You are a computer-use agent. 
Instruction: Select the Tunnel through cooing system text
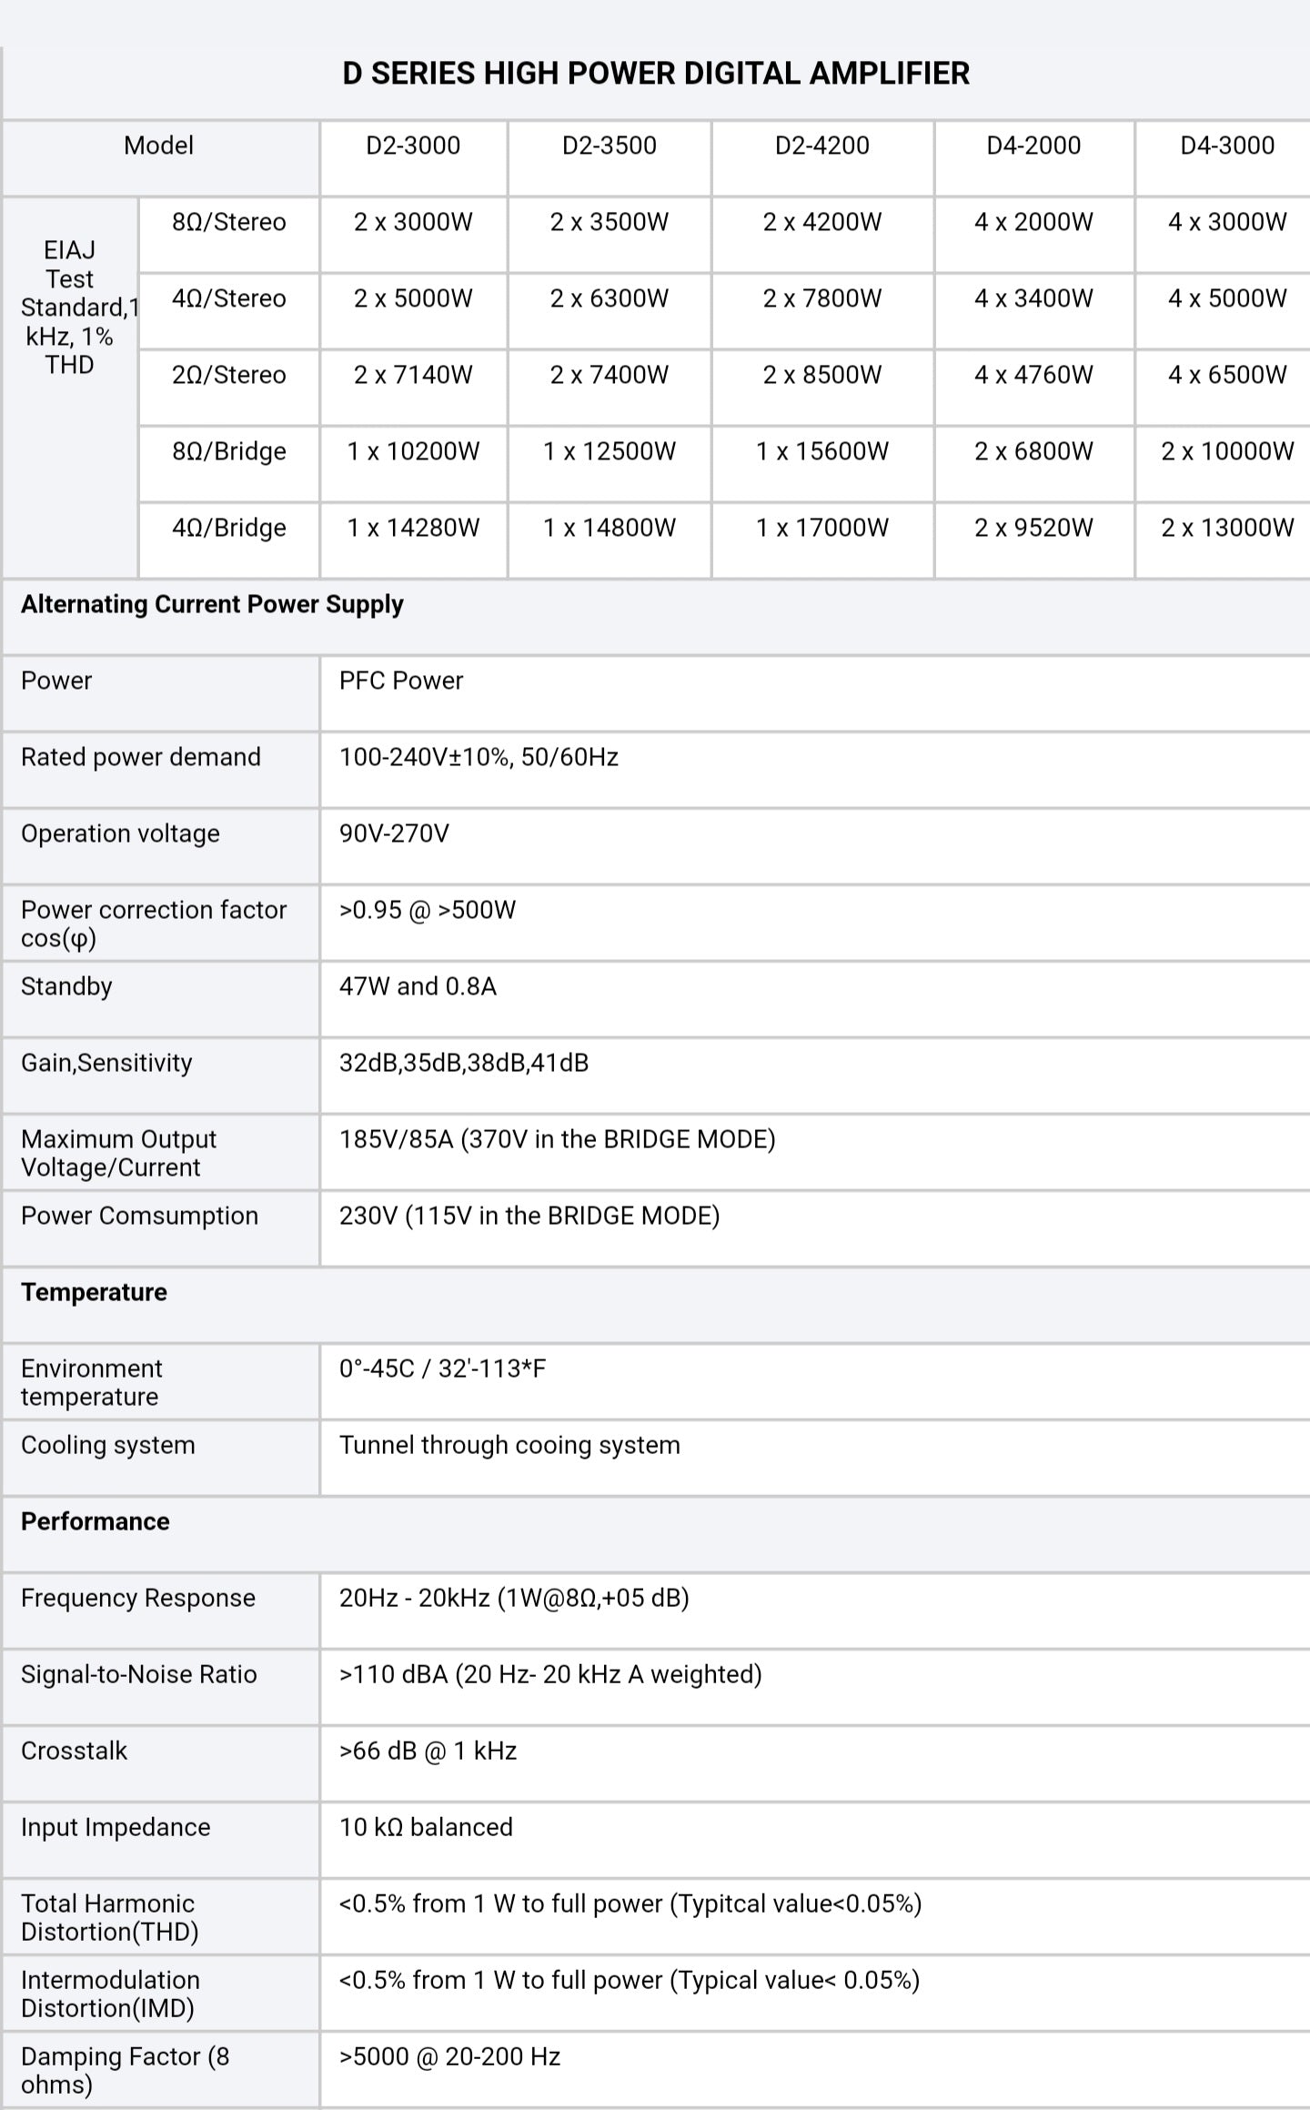coord(509,1445)
